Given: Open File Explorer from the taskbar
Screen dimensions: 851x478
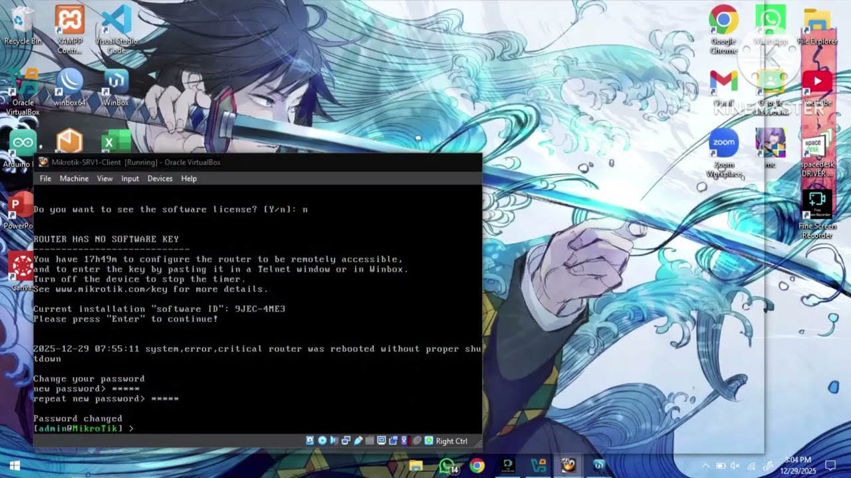Looking at the screenshot, I should 416,465.
